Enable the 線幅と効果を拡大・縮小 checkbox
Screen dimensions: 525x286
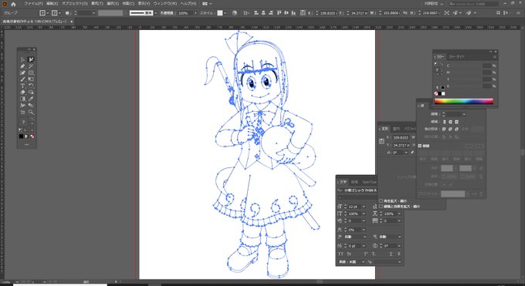pos(381,207)
